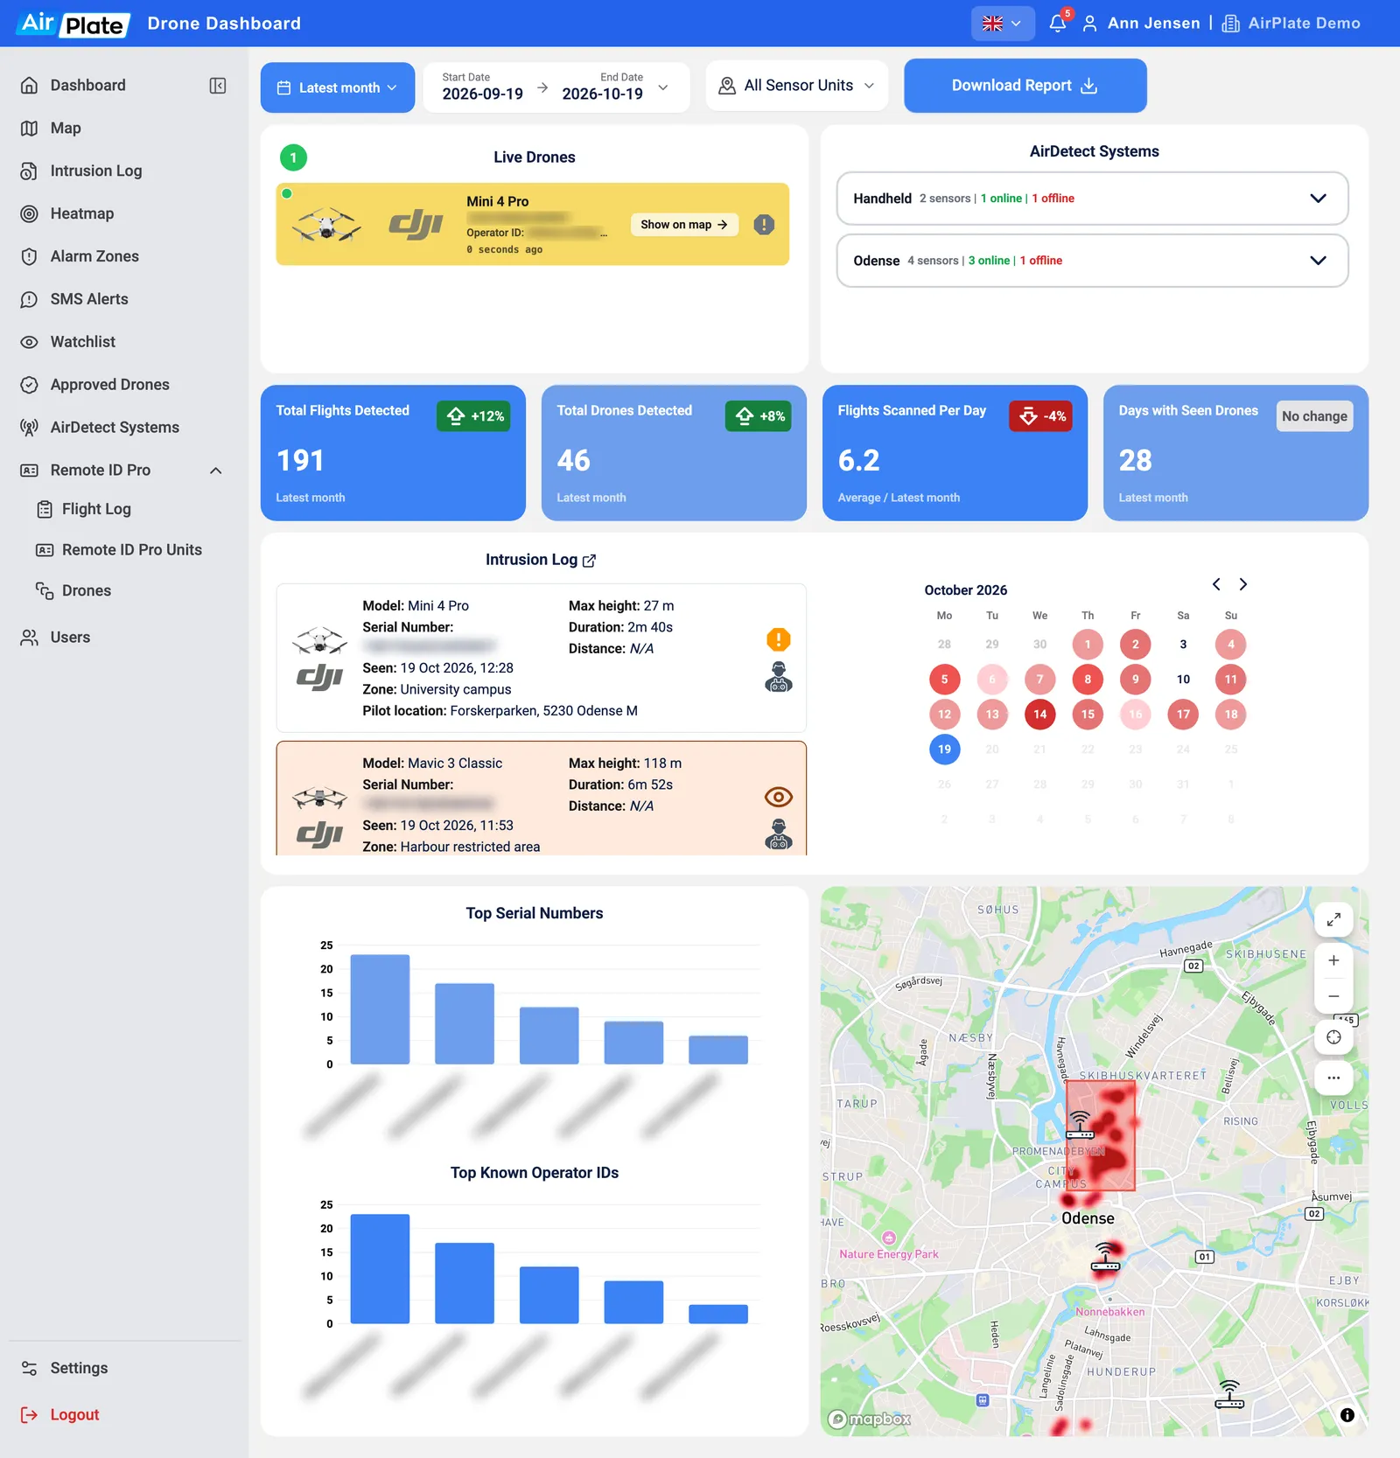
Task: Open Settings in the sidebar
Action: tap(79, 1369)
